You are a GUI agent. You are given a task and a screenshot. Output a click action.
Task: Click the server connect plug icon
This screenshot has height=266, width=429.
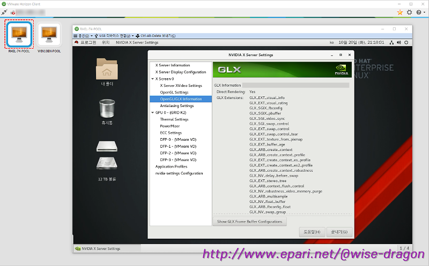4,12
